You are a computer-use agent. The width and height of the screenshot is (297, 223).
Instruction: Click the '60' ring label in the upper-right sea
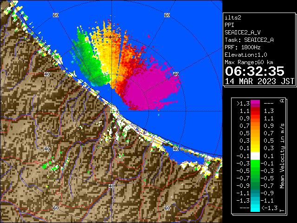[x=167, y=15]
